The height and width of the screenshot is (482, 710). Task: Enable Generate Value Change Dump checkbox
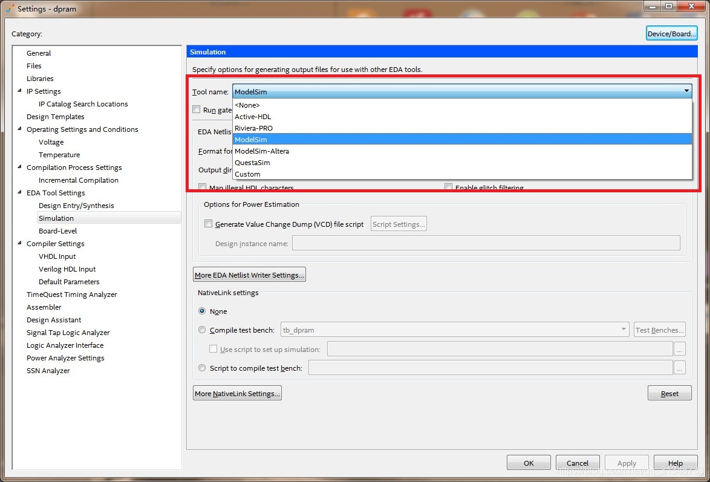(x=208, y=223)
